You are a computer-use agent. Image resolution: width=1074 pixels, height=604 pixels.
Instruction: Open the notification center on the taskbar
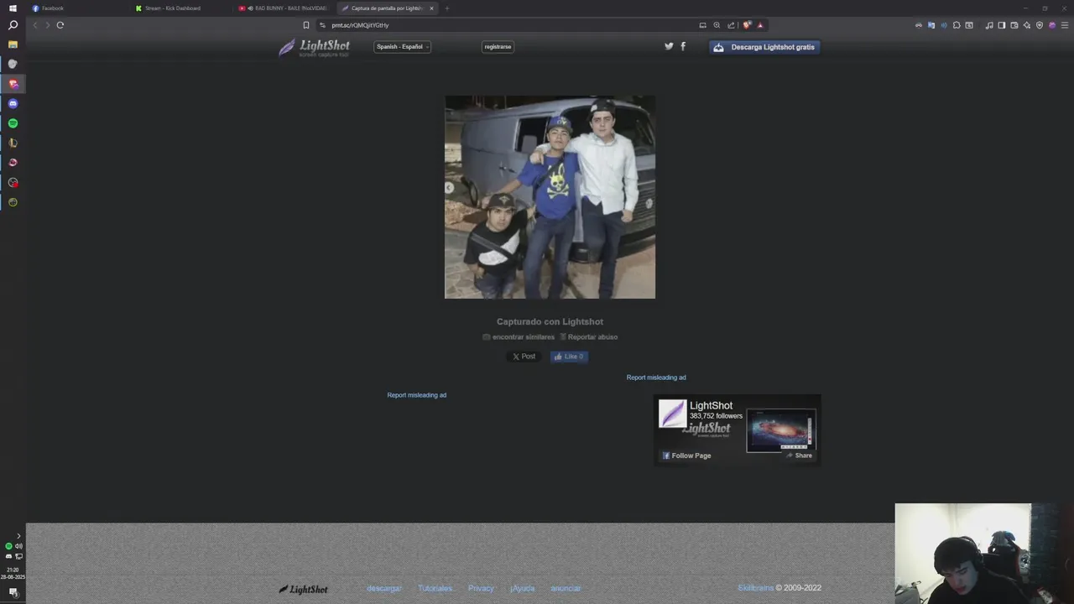pos(13,592)
